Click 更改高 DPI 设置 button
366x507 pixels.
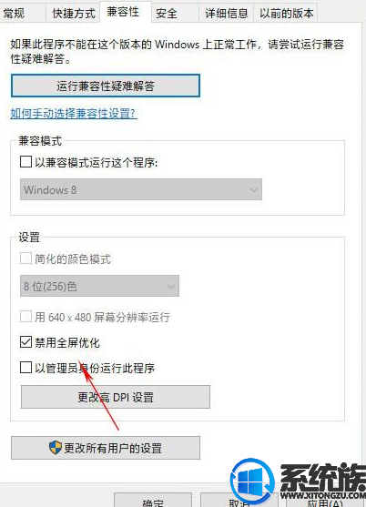[116, 397]
